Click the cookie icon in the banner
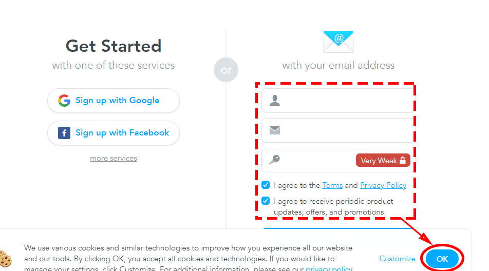 5,258
